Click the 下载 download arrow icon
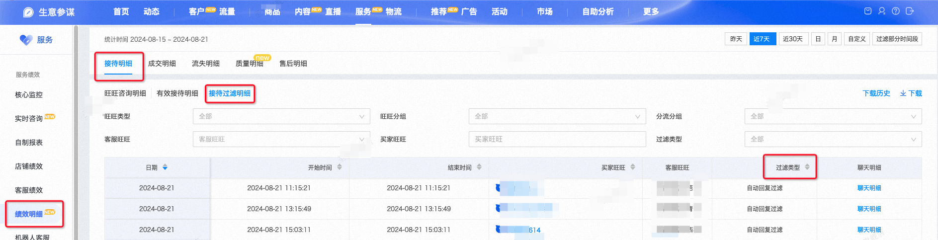 (903, 93)
